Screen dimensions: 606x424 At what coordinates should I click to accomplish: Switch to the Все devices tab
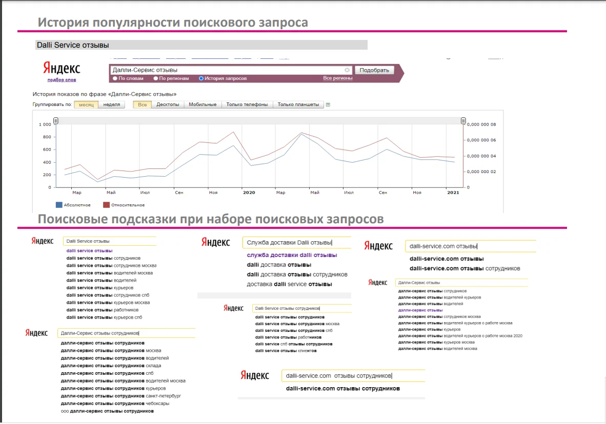pos(142,104)
